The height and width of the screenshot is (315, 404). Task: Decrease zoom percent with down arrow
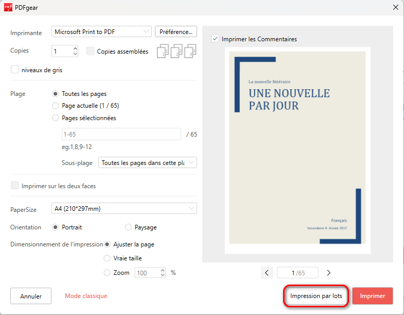click(x=163, y=275)
